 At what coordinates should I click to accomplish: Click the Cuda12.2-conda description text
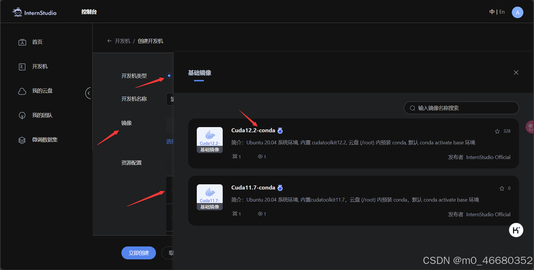click(353, 143)
